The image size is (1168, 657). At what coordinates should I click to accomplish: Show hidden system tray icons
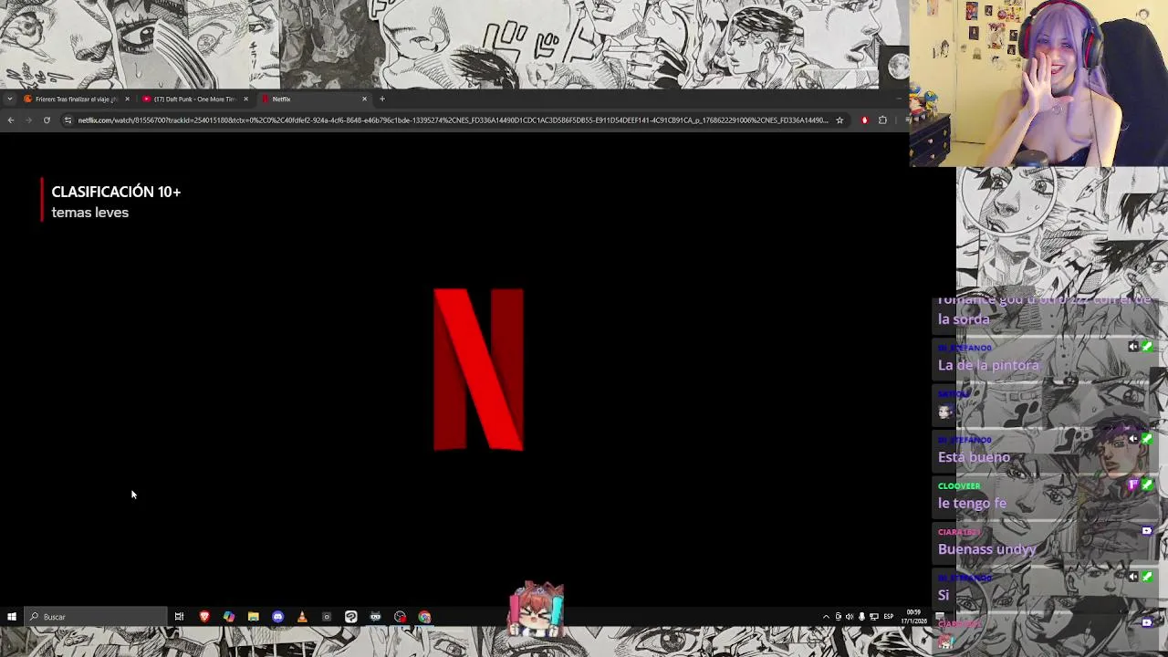(827, 617)
